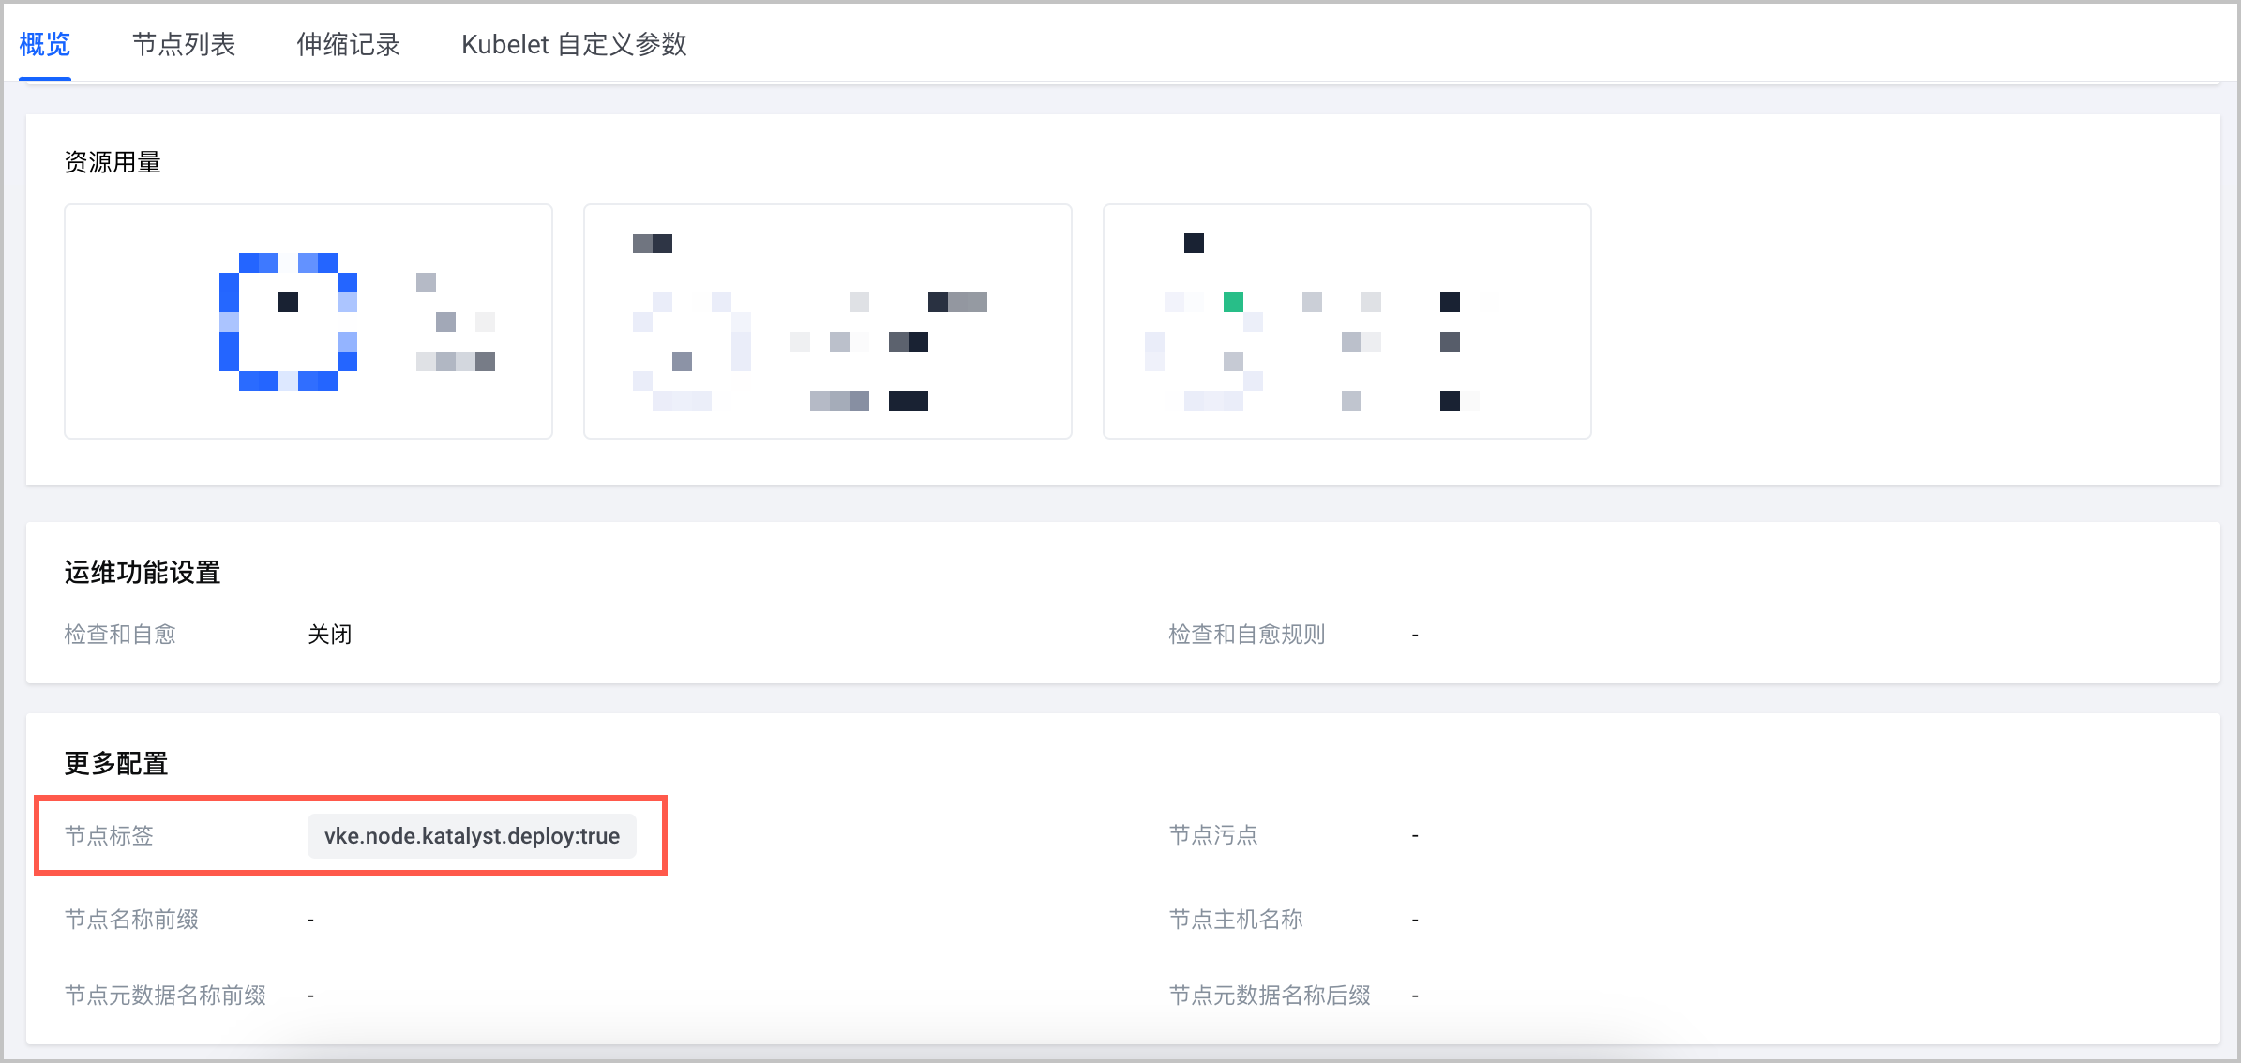Click the middle resource usage card
Image resolution: width=2241 pixels, height=1063 pixels.
(x=828, y=322)
